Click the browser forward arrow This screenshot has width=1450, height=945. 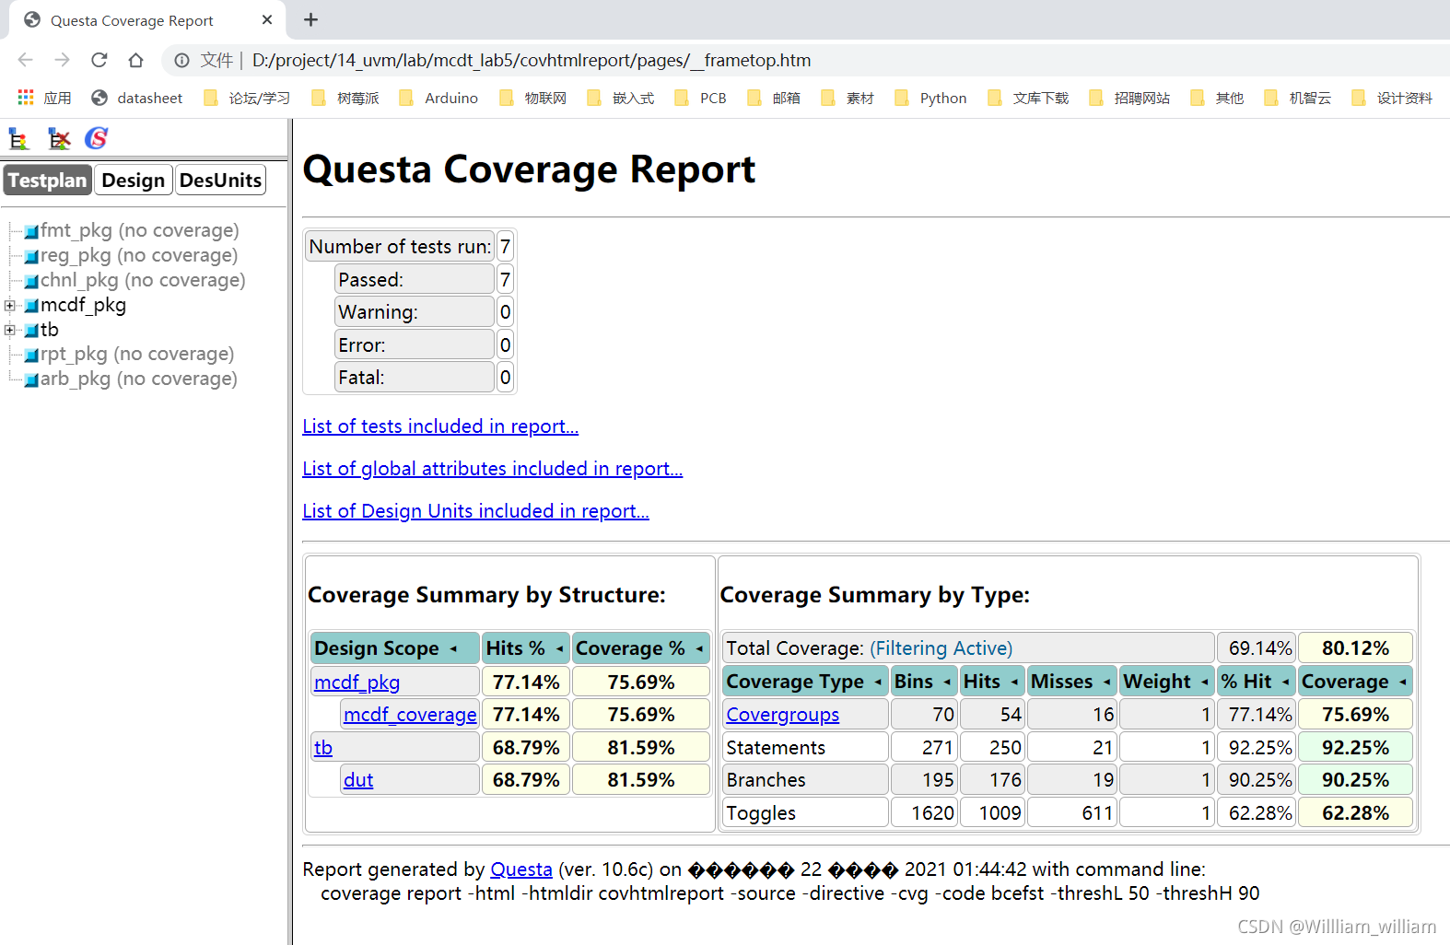[62, 60]
